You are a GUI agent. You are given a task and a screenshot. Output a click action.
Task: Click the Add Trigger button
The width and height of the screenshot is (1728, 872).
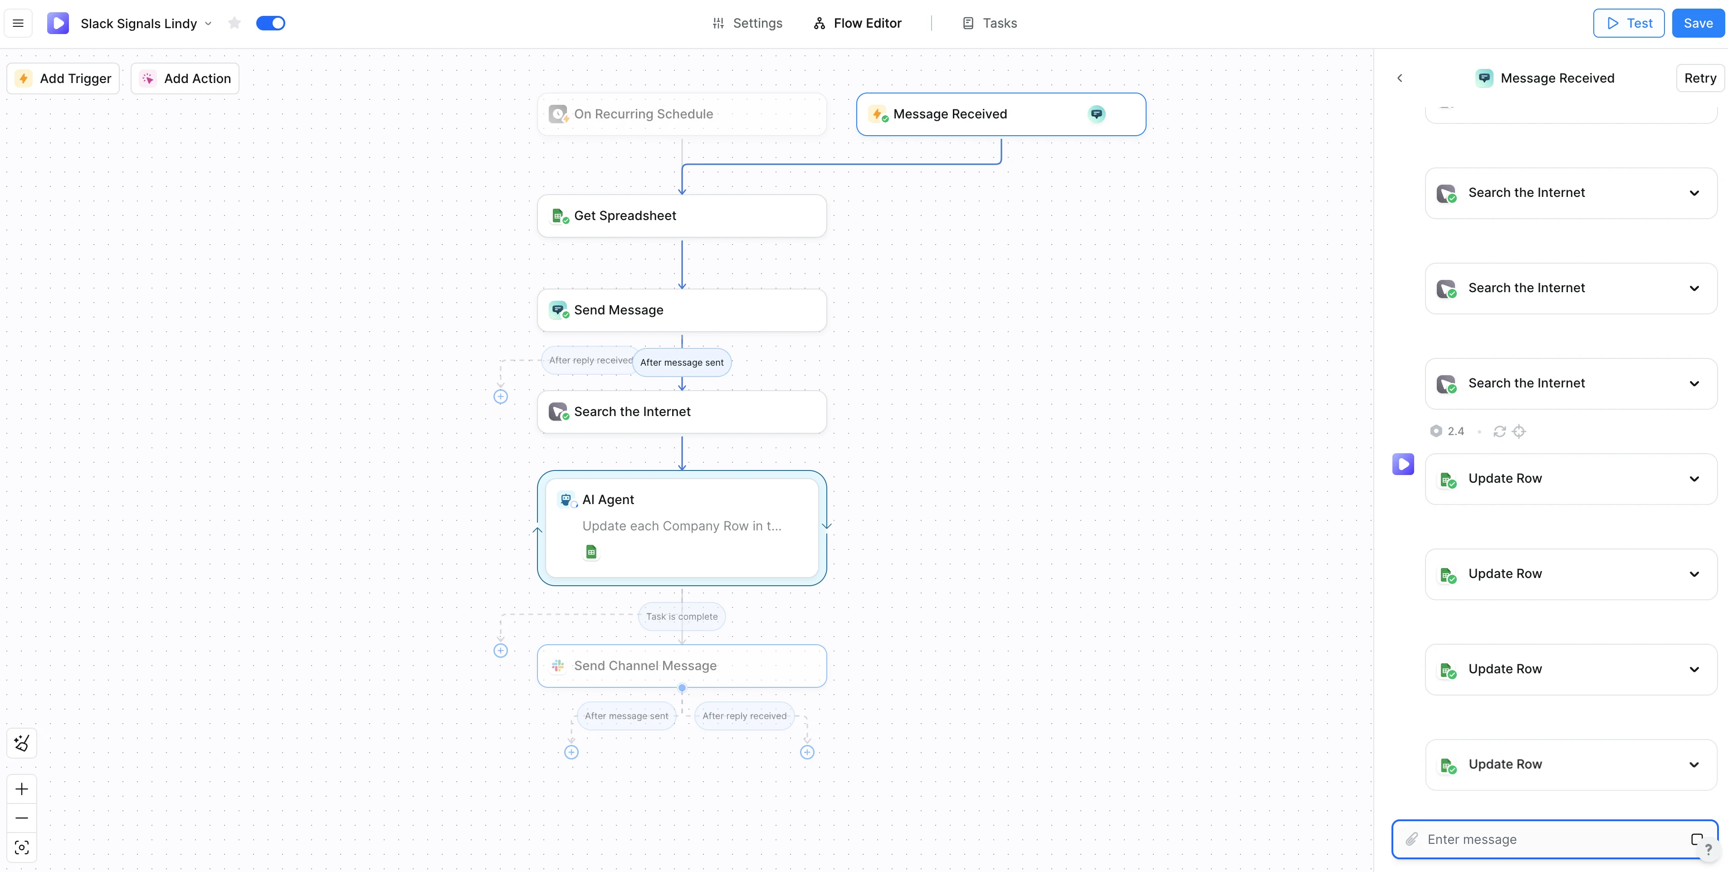coord(63,78)
